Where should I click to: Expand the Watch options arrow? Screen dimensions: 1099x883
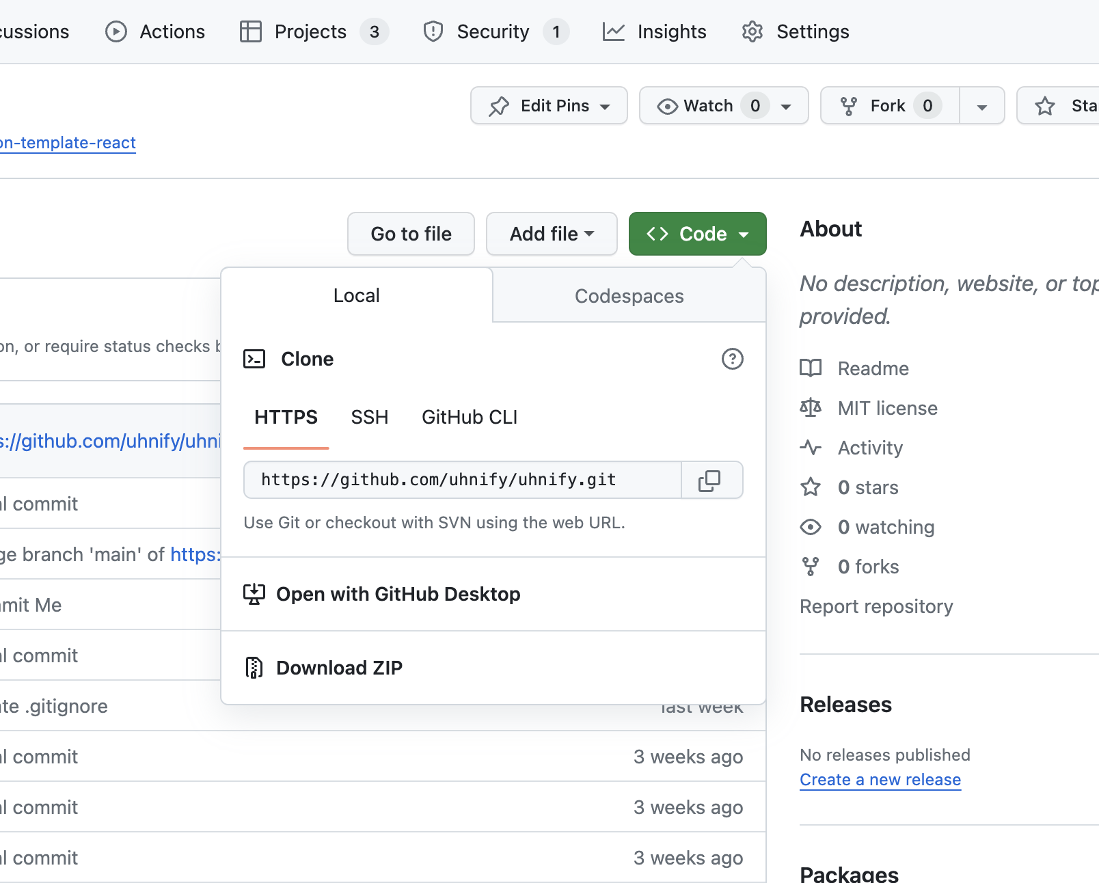[x=786, y=107]
